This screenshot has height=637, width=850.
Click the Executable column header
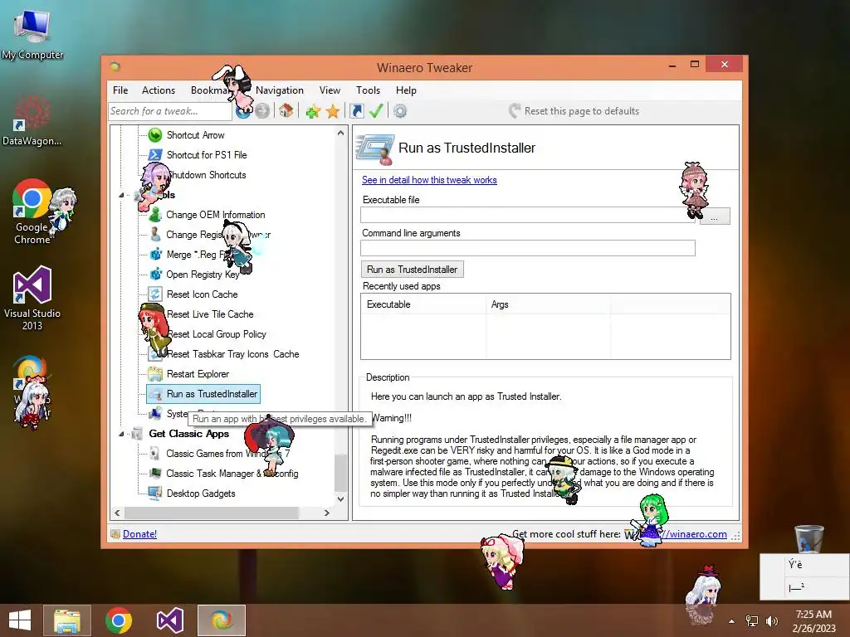pos(423,304)
